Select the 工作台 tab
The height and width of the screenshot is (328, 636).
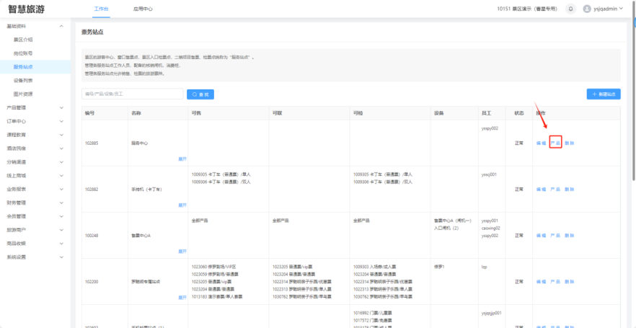tap(103, 9)
